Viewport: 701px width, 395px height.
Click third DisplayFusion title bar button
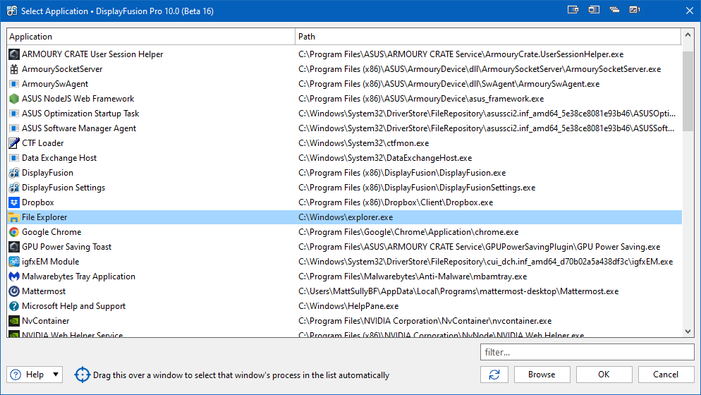(614, 9)
